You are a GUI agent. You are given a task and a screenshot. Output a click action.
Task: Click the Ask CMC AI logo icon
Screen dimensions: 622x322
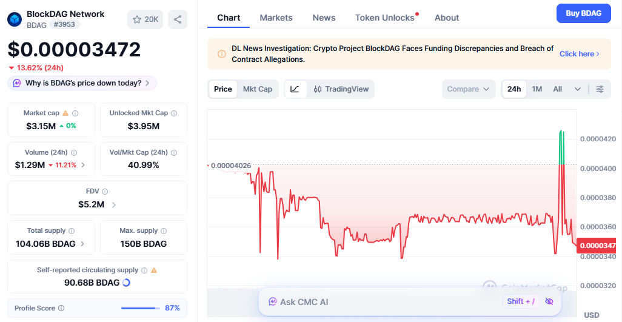tap(273, 302)
